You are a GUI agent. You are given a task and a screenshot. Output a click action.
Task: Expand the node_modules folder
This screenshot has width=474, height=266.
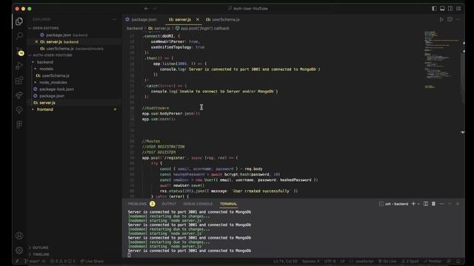[53, 82]
